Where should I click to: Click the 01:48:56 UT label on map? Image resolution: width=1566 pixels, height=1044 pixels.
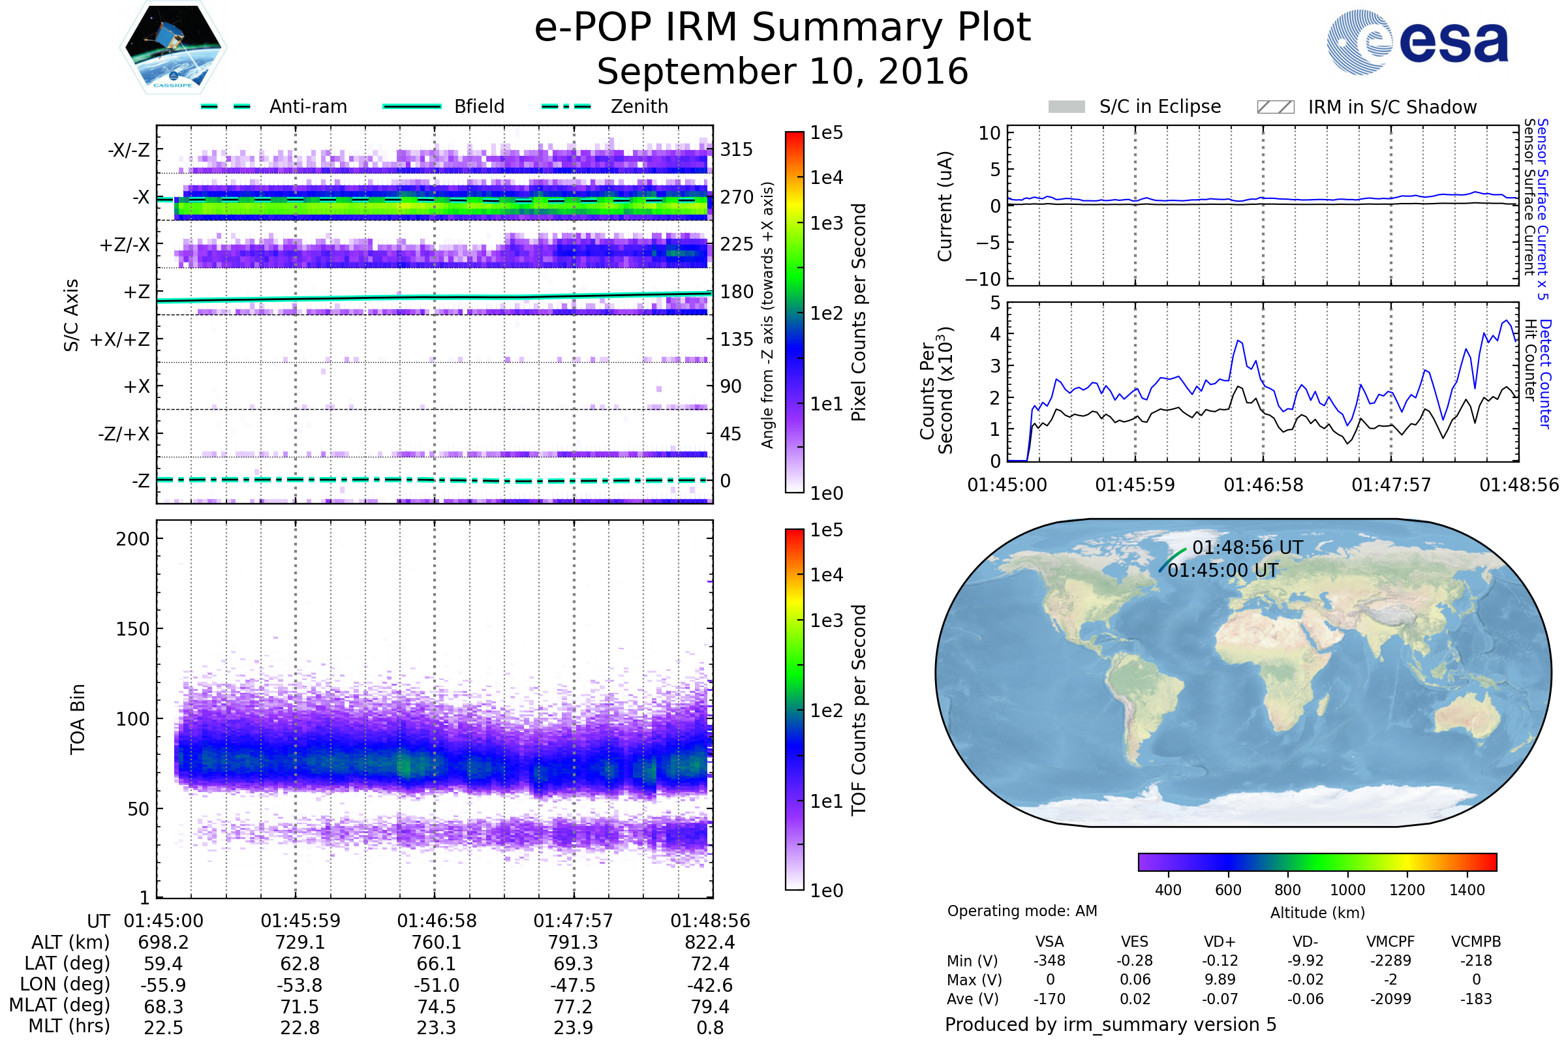click(x=1247, y=547)
